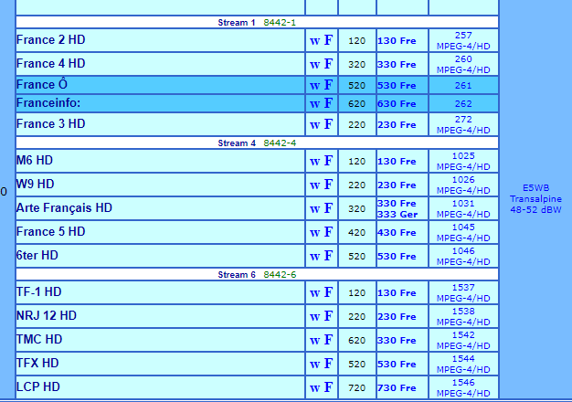The width and height of the screenshot is (572, 402).
Task: Open the w link in TMC HD row
Action: pos(315,341)
